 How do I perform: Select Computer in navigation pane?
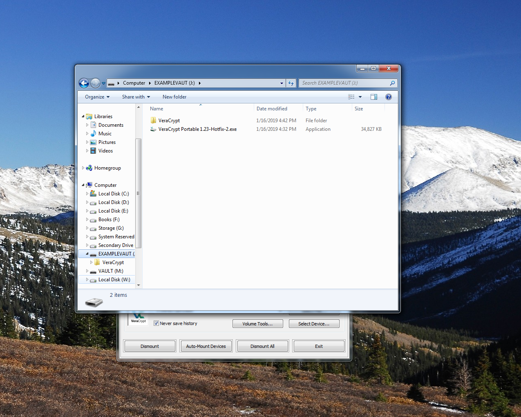[105, 185]
